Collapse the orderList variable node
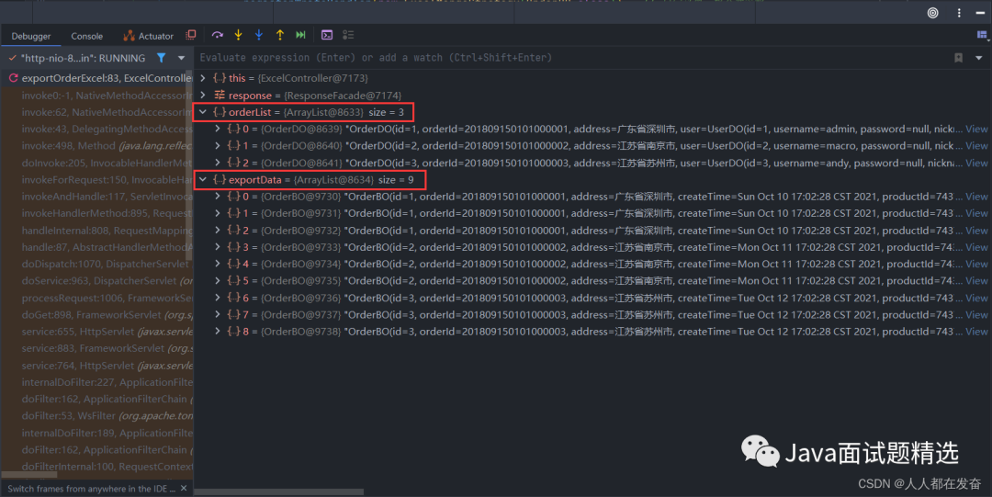The width and height of the screenshot is (992, 497). [x=203, y=112]
